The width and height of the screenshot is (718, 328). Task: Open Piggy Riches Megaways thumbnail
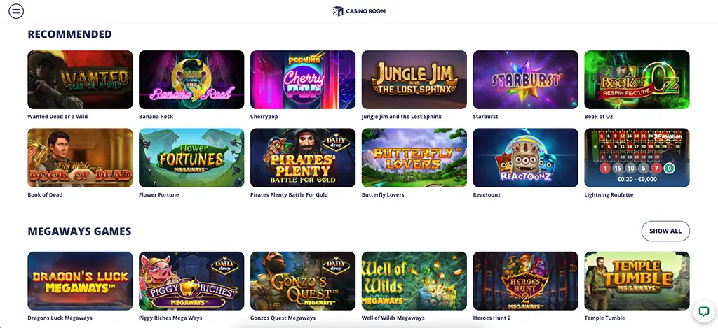191,281
